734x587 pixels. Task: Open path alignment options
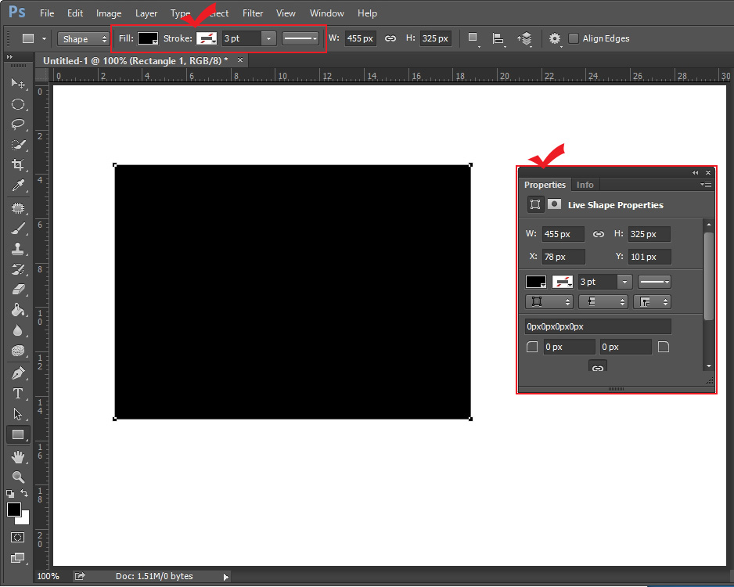coord(498,38)
